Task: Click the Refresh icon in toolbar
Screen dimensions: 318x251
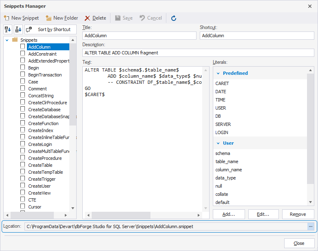Action: coord(174,18)
